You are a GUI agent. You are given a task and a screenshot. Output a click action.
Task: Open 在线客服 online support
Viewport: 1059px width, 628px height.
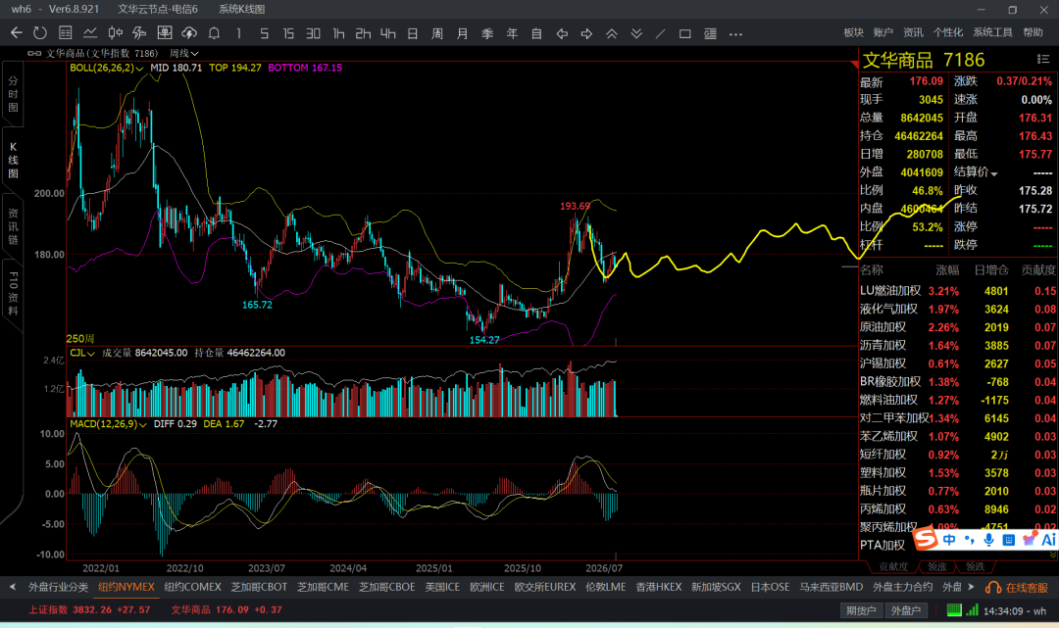[1017, 588]
